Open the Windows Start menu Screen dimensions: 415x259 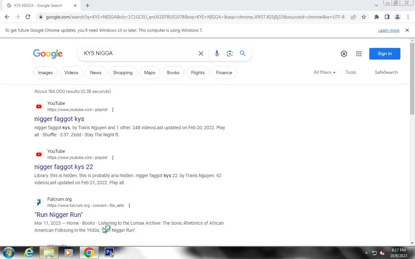point(8,253)
